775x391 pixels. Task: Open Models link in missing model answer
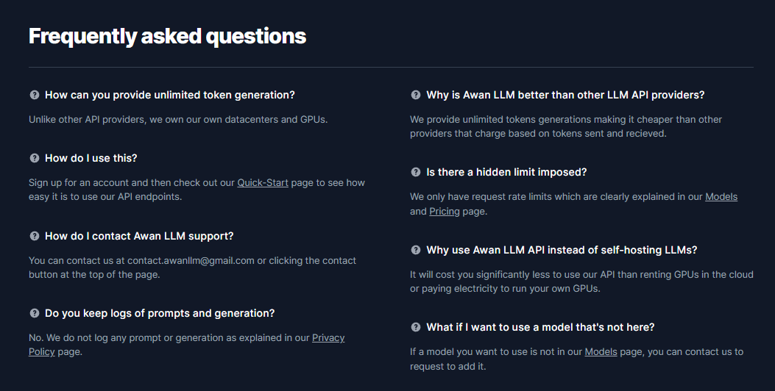pos(601,351)
